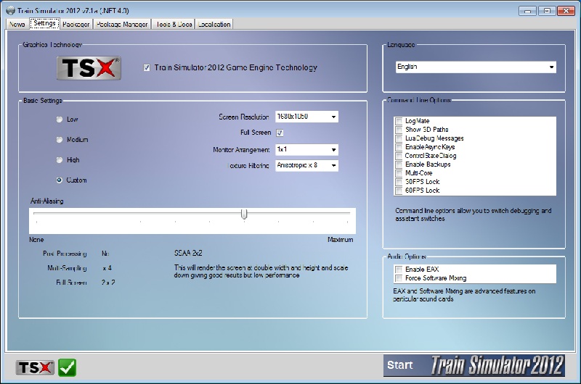Open the Monitor Arrangement dropdown
Image resolution: width=581 pixels, height=384 pixels.
pos(306,150)
